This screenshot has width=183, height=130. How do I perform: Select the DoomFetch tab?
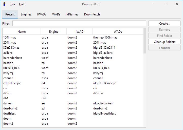coord(92,14)
